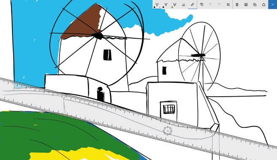277x160 pixels.
Task: Save the sketch
Action: [246, 5]
